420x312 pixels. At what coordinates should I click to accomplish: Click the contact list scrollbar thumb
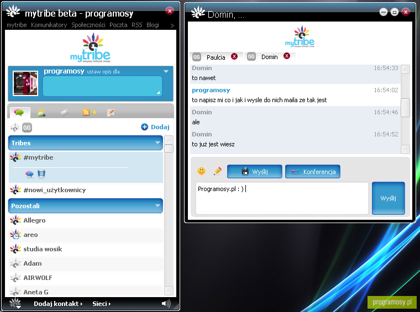(x=169, y=149)
